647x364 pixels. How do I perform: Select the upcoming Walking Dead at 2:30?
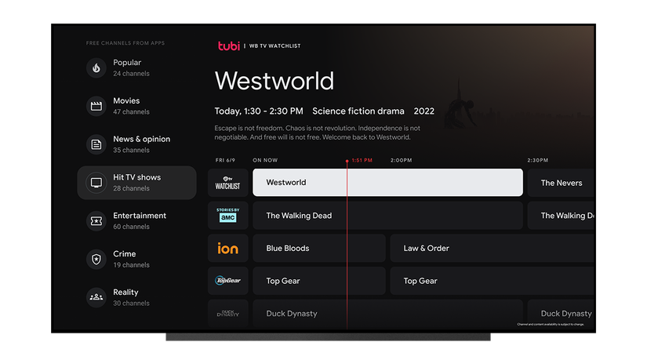(x=561, y=216)
